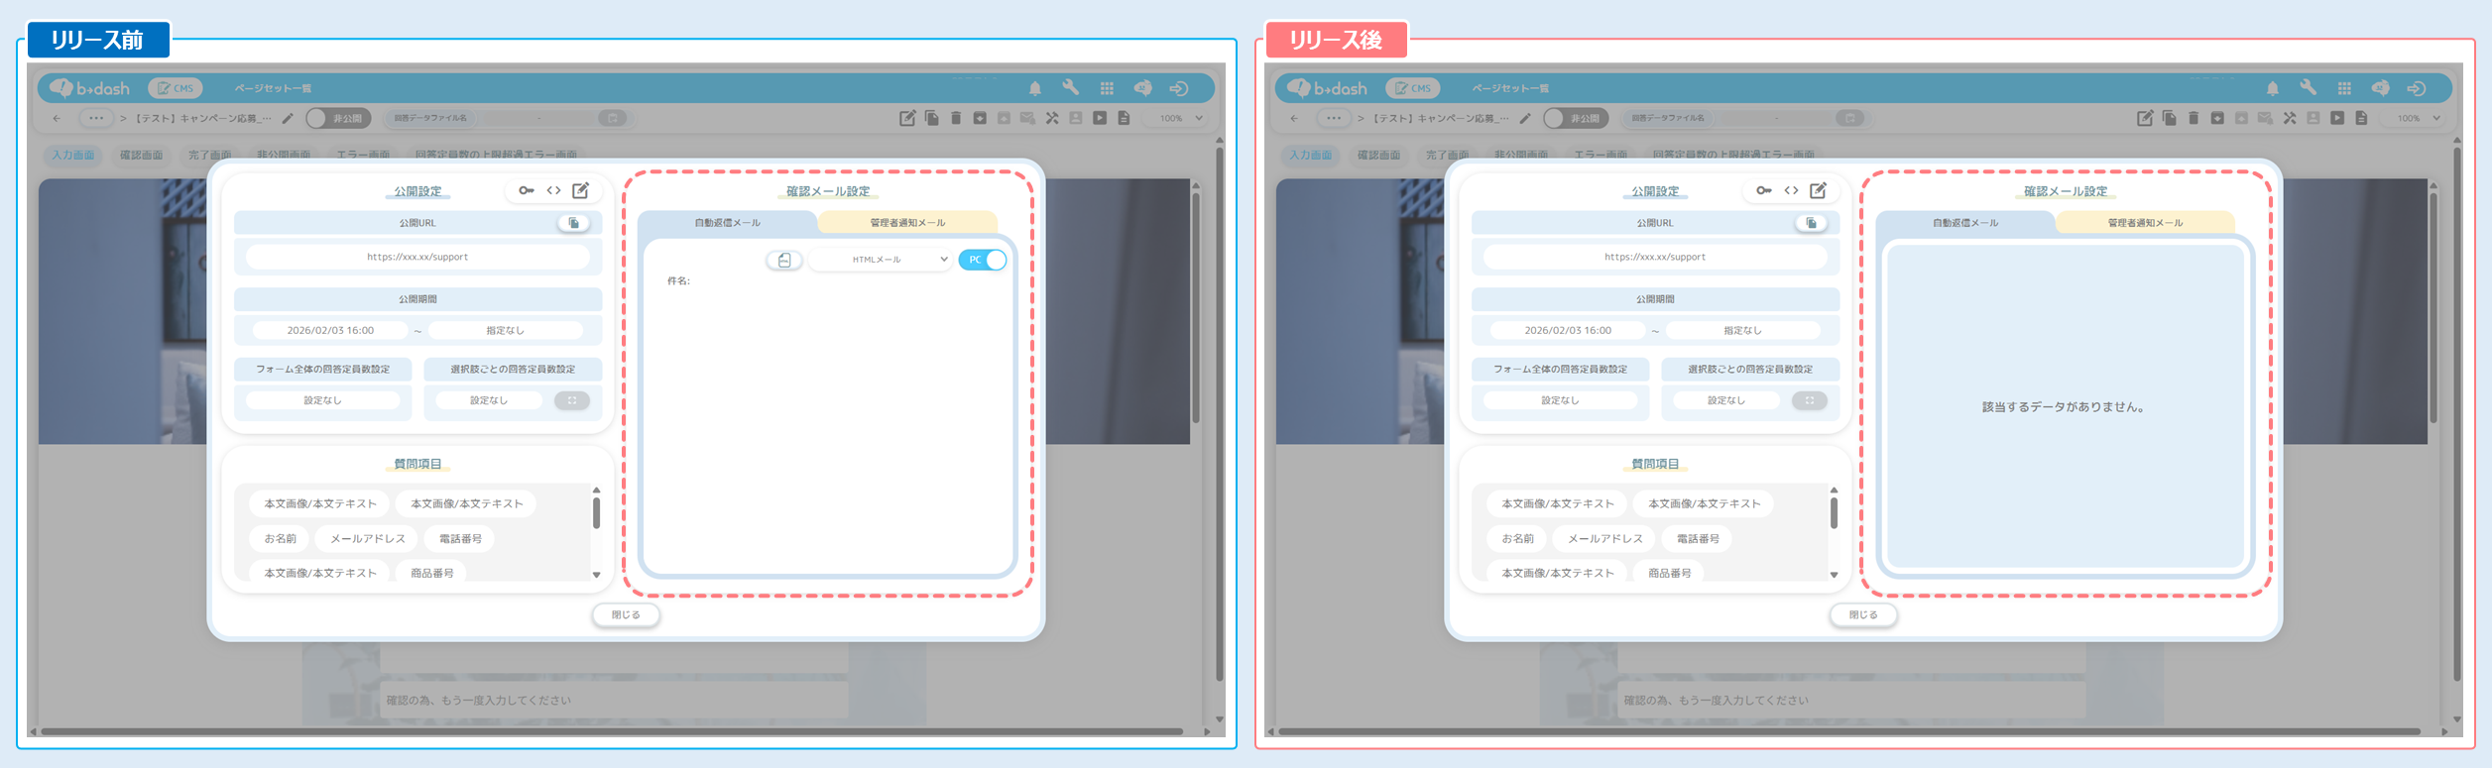
Task: Select 管理者通知メール tab in リリース前 dialog
Action: point(907,223)
